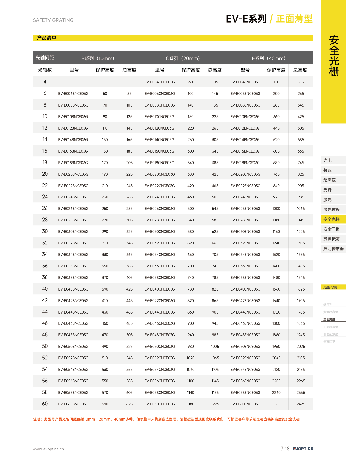The height and width of the screenshot is (469, 346).
Task: Choose 侧面超薄型 in the selection guide
Action: [331, 334]
